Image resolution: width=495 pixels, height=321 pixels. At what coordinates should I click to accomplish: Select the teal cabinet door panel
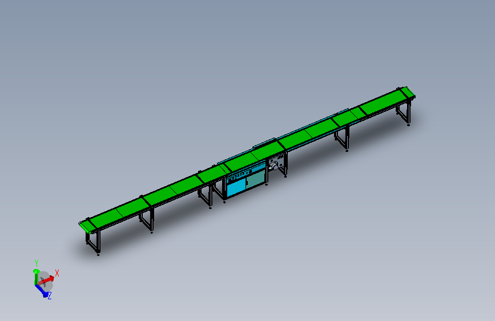(255, 179)
